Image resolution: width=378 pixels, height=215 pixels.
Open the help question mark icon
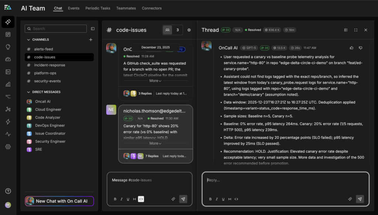8,191
